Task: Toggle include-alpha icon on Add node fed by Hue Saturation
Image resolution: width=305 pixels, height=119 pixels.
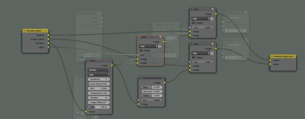Action: click(212, 53)
